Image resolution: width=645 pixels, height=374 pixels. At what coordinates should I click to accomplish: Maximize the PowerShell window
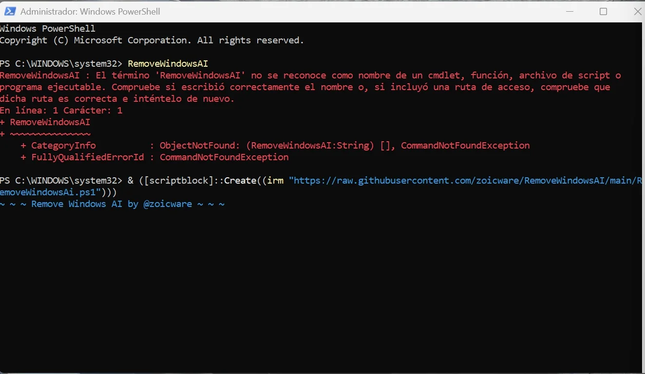click(x=603, y=11)
